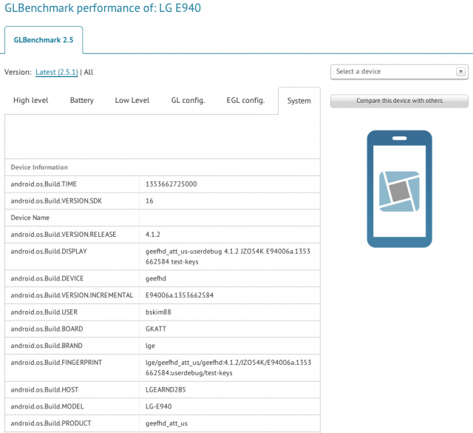Click the android.os.Build.BRAND label
Image resolution: width=473 pixels, height=433 pixels.
point(47,346)
